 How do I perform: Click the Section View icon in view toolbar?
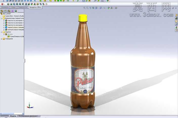coord(93,8)
